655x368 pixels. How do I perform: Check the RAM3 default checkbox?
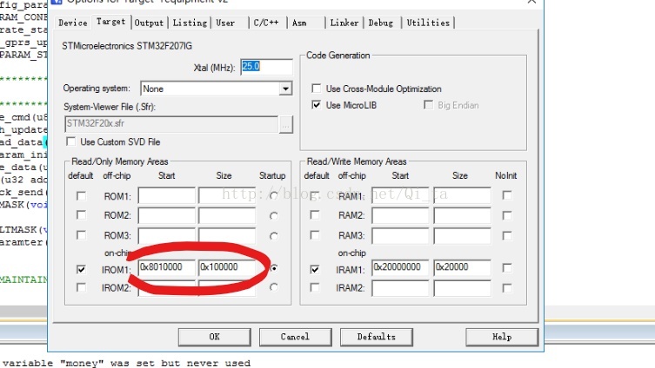315,235
